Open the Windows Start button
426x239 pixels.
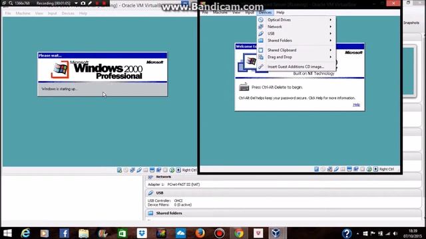[x=7, y=233]
